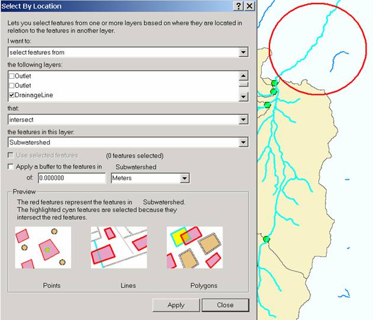Enable 'Apply a buffer to the features' checkbox

(x=11, y=167)
